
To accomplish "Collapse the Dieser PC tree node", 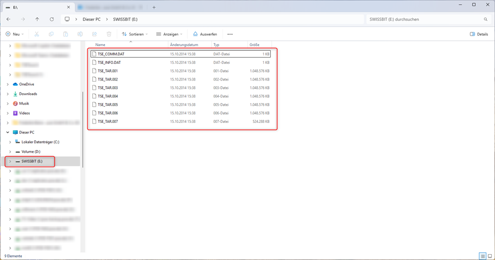I will point(8,132).
